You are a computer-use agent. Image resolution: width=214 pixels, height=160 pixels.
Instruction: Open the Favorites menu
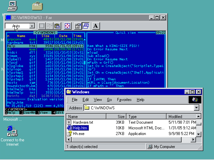coord(124,100)
